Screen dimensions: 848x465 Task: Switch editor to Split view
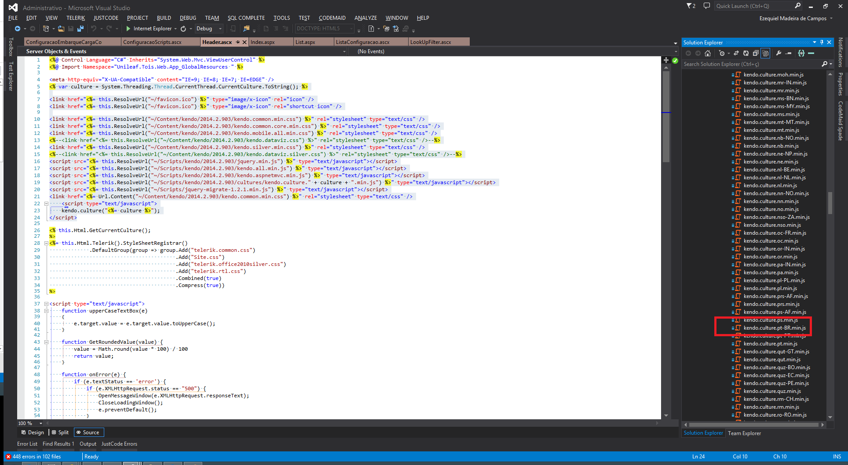60,432
